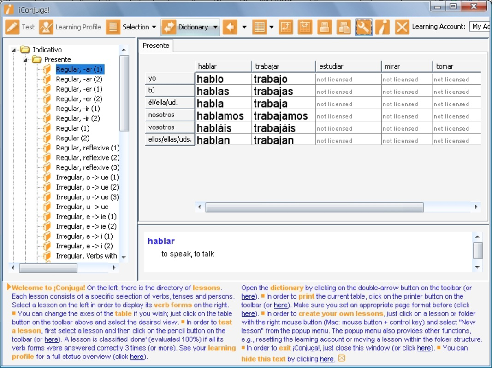Image resolution: width=492 pixels, height=368 pixels.
Task: Open the Learning Profile icon
Action: click(46, 27)
